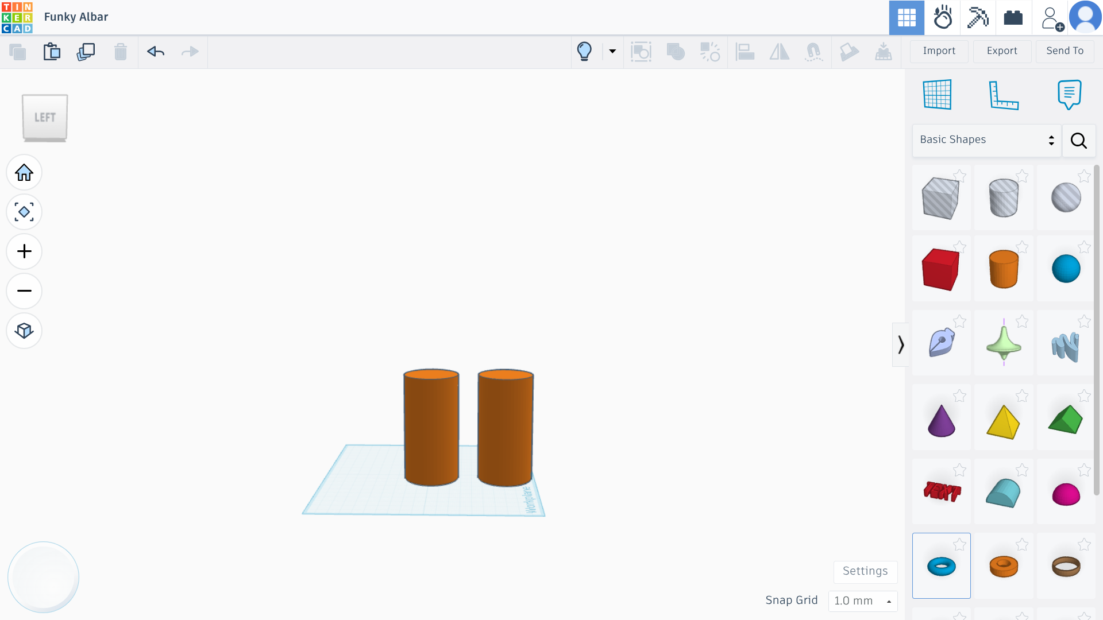Select the teal Round Roof shape
1103x620 pixels.
[1004, 492]
